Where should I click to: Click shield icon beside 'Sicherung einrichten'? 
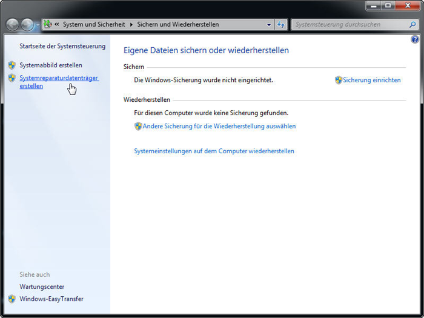pos(338,80)
